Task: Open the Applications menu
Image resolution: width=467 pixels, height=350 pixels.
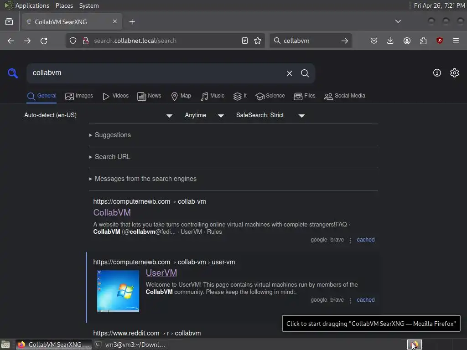Action: pos(27,5)
